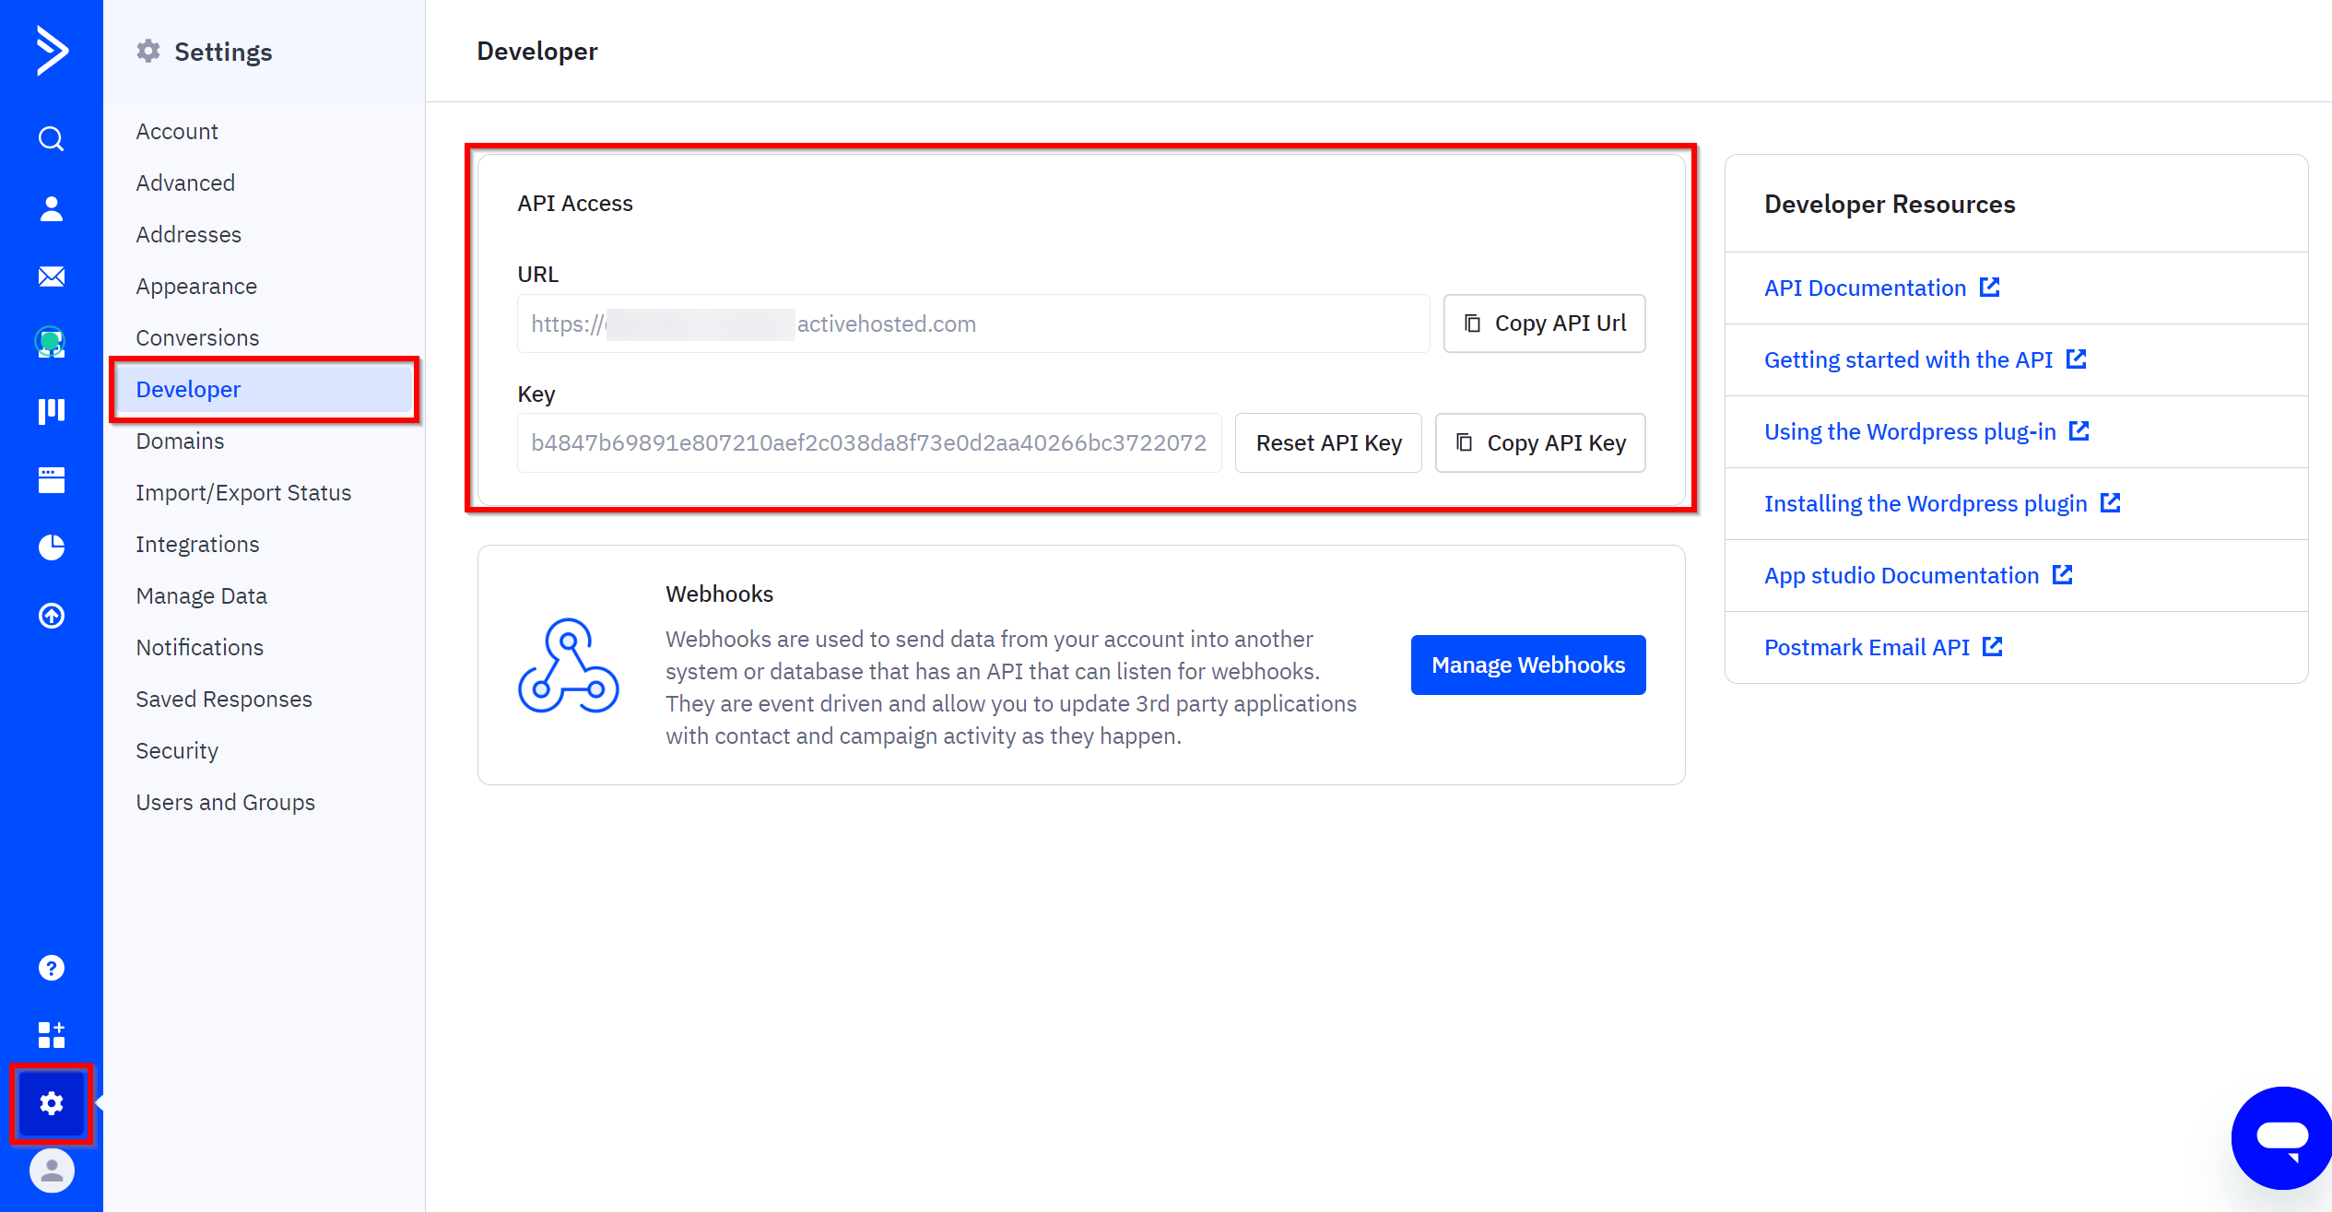Click Reset API Key button

(1328, 443)
